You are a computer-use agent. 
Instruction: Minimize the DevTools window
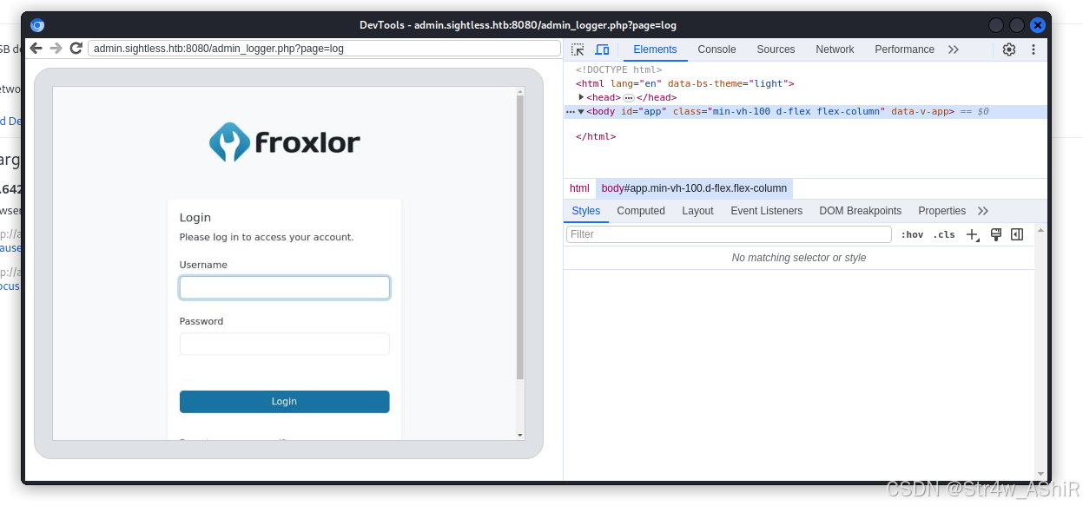pos(996,25)
